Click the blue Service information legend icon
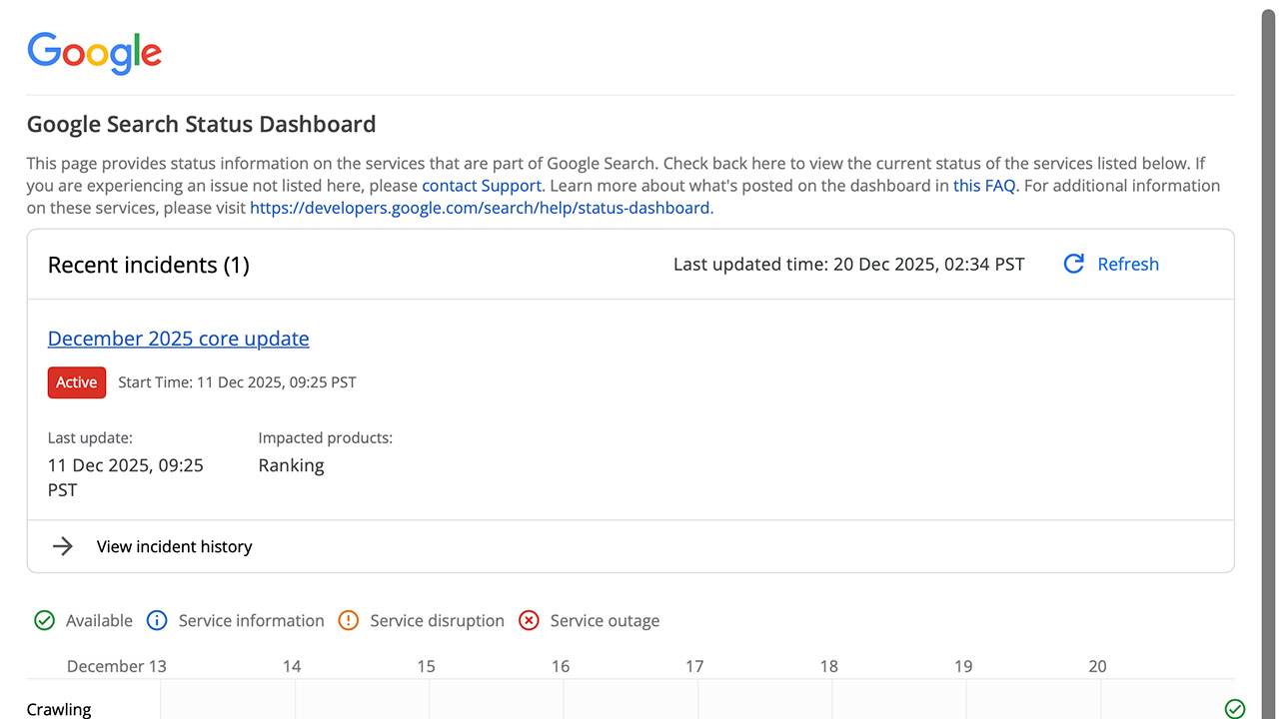 tap(157, 620)
